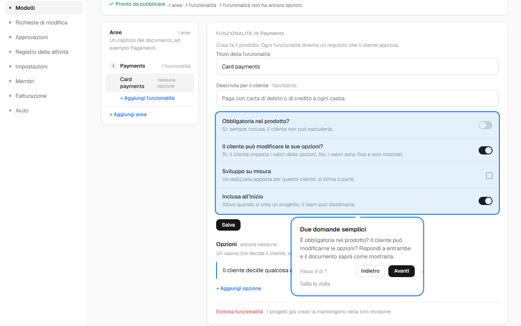Check the Sviluppo su misura checkbox
521x326 pixels.
click(x=489, y=176)
